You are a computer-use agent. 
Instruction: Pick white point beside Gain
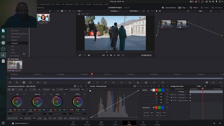[x=51, y=94]
